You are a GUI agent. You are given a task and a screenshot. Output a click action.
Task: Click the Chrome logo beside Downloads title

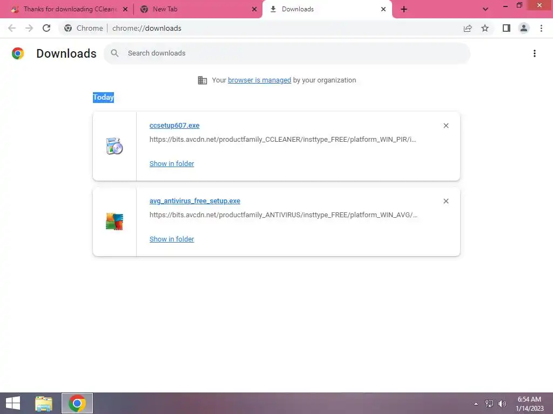click(18, 53)
